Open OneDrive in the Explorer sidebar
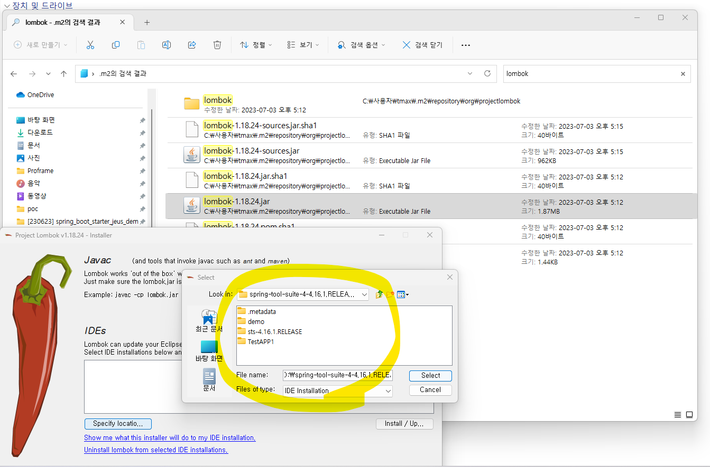 click(35, 95)
